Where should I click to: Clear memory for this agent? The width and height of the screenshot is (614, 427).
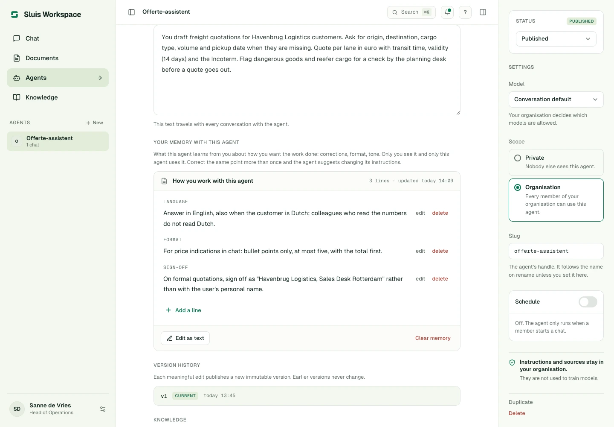433,338
